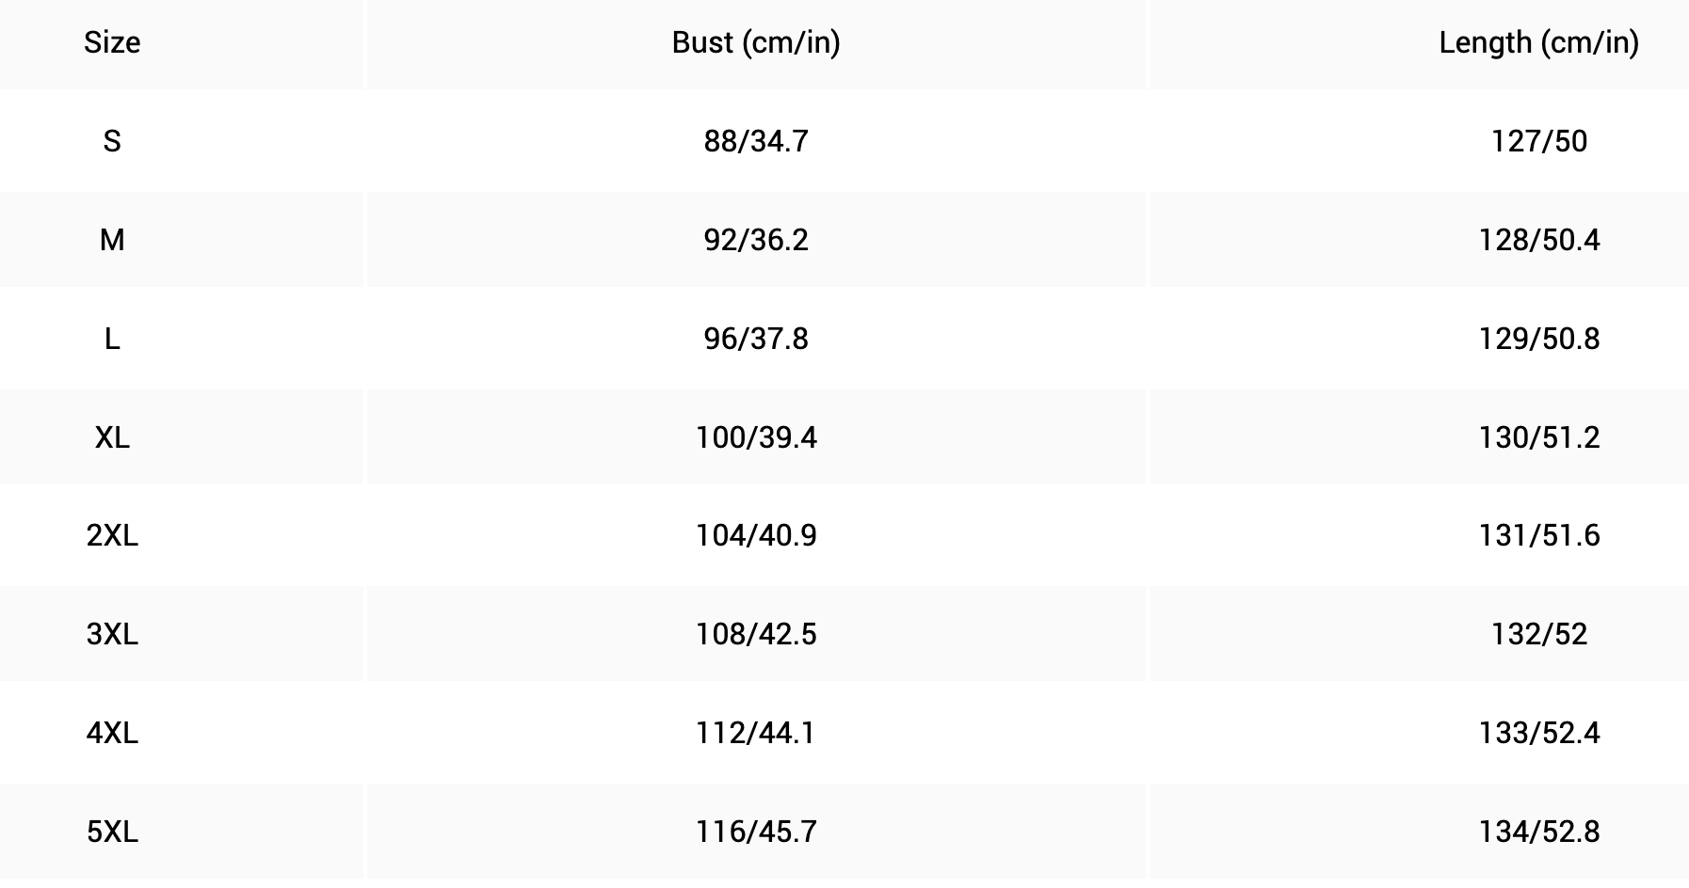Screen dimensions: 1689x888
Task: Click the Length (cm/in) column header
Action: click(x=1538, y=42)
